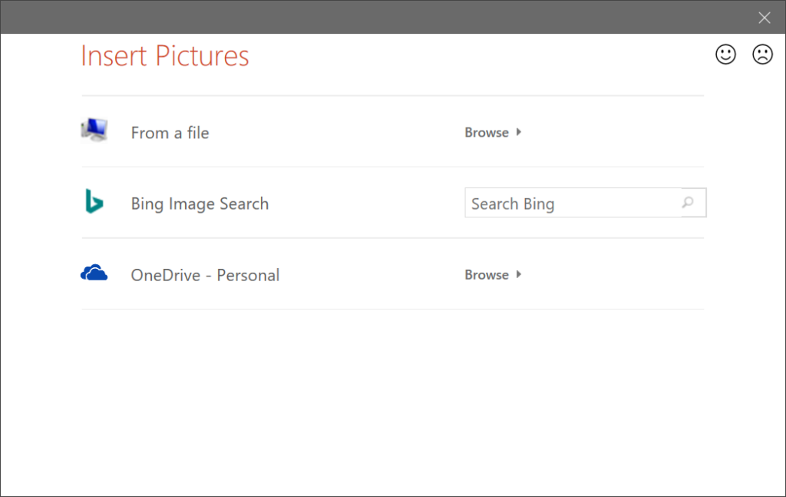Open Browse for OneDrive - Personal

pyautogui.click(x=487, y=274)
